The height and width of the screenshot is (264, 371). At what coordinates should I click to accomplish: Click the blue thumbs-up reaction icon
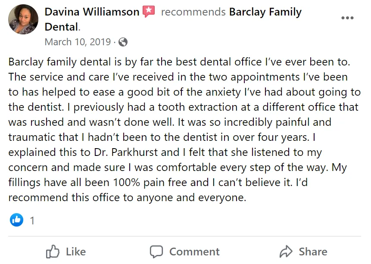pos(17,221)
